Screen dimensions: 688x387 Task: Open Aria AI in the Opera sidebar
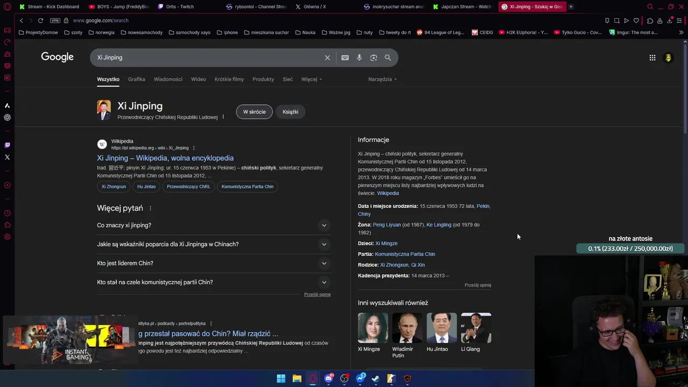coord(7,105)
